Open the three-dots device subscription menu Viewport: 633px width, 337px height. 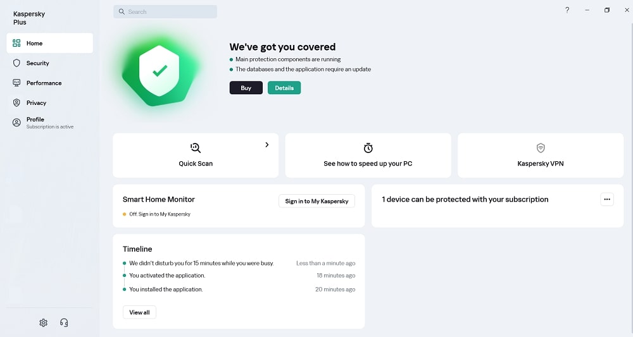[607, 199]
